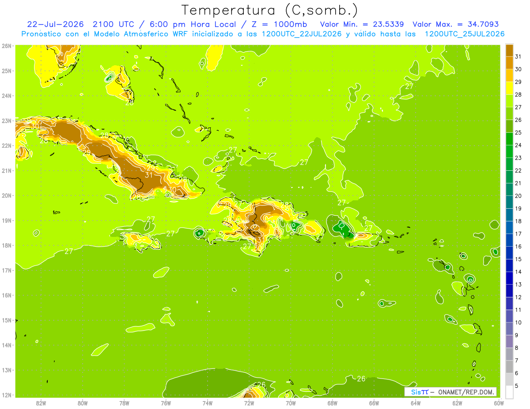Click longitude axis label "68W"
The image size is (530, 409).
pyautogui.click(x=332, y=403)
